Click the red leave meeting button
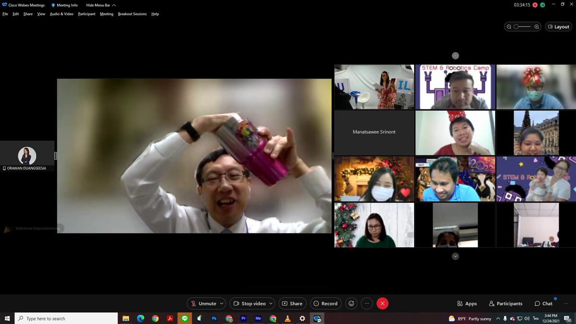 coord(383,303)
